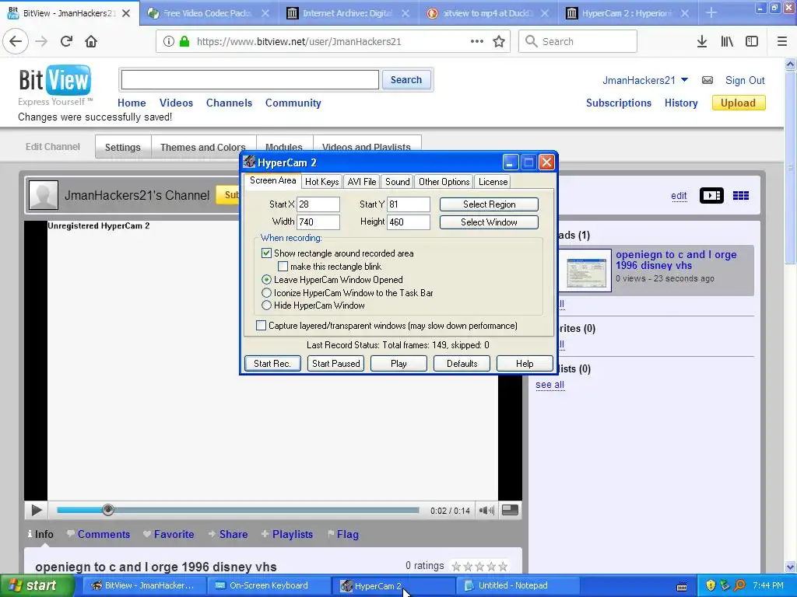Open the Firefox library icon

(727, 41)
